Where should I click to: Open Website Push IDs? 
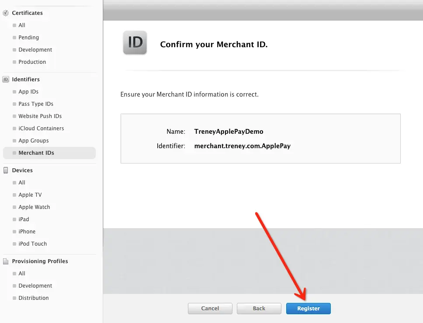(x=40, y=116)
